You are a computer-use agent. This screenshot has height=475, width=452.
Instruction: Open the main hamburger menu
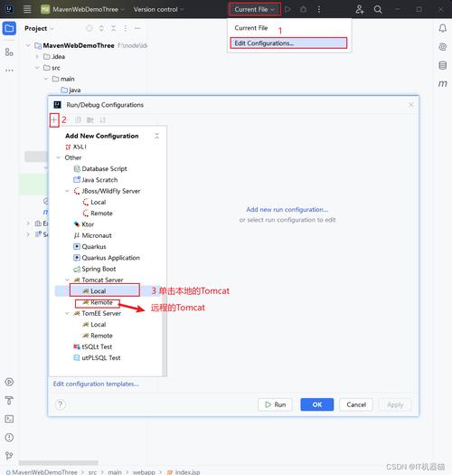[27, 9]
